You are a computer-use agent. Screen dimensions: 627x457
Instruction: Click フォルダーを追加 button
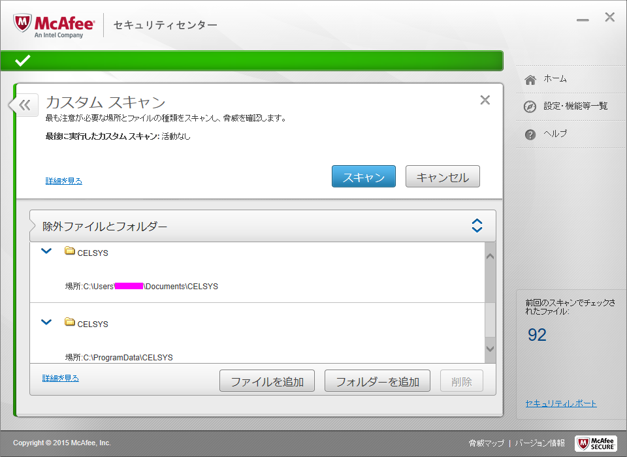coord(378,381)
